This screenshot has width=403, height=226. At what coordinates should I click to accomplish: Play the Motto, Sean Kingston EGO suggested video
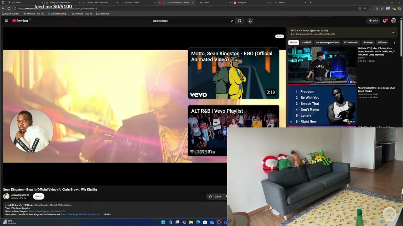[x=234, y=73]
